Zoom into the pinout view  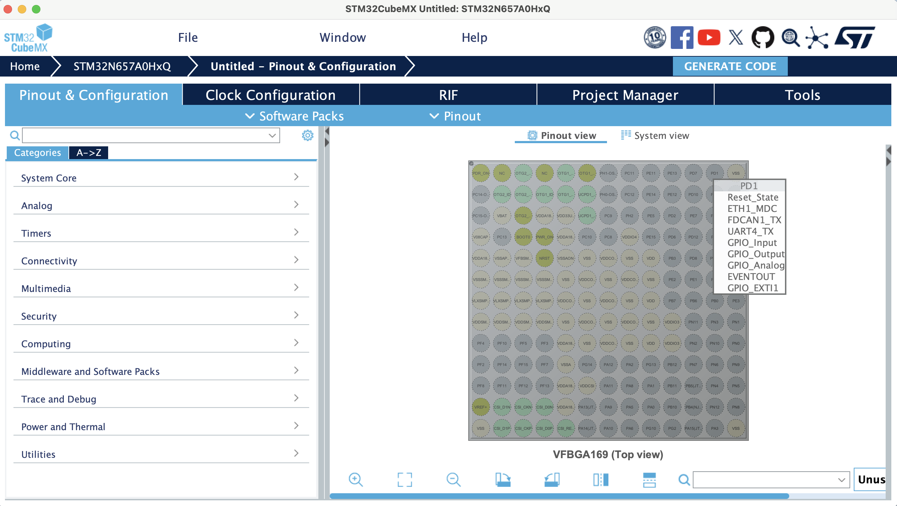click(x=356, y=480)
